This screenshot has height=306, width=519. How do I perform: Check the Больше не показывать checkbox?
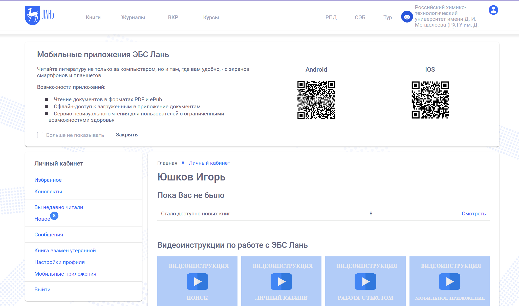click(40, 135)
